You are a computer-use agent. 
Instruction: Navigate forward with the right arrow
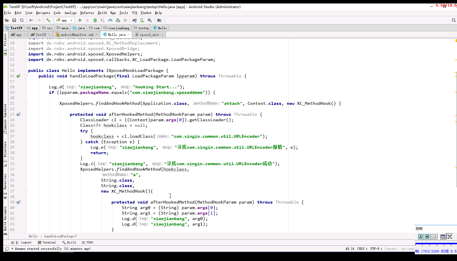(39, 20)
